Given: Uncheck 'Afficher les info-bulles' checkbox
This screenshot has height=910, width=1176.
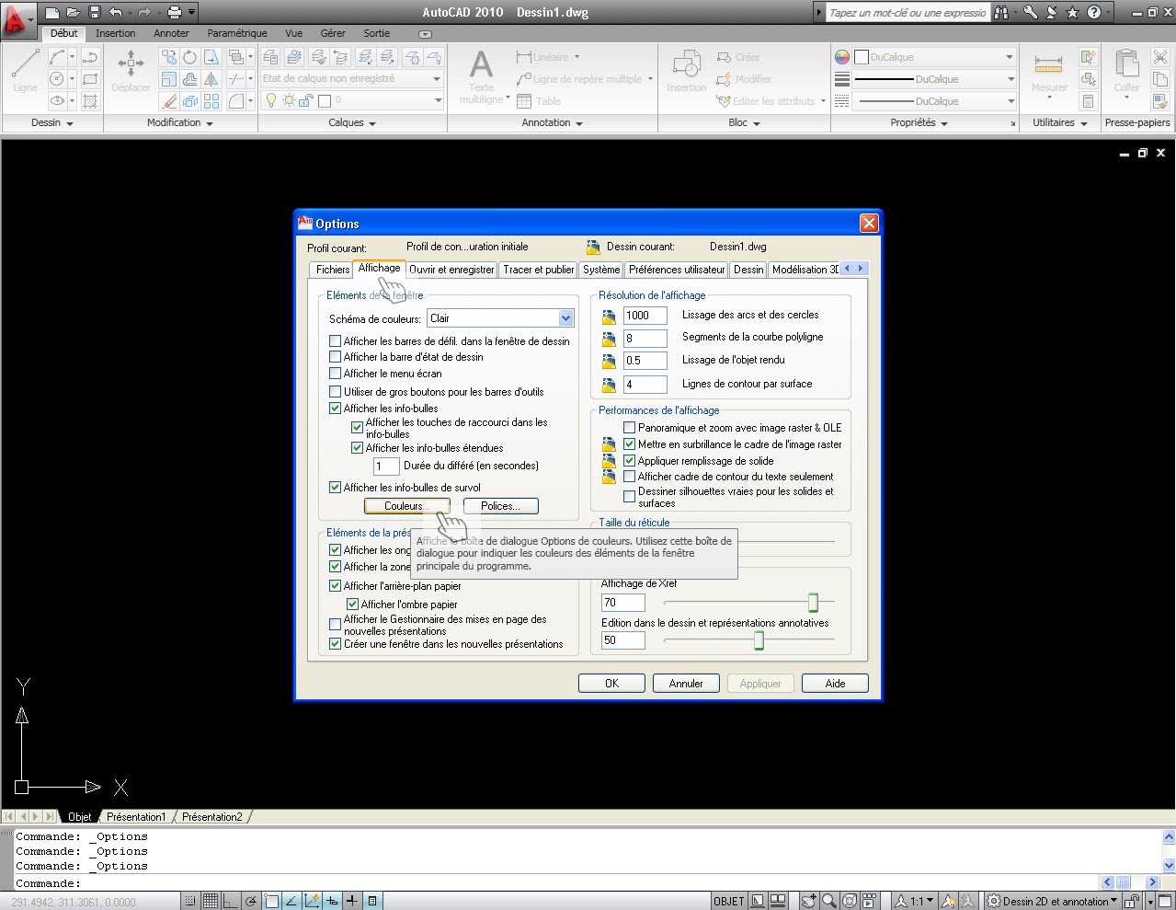Looking at the screenshot, I should coord(336,409).
